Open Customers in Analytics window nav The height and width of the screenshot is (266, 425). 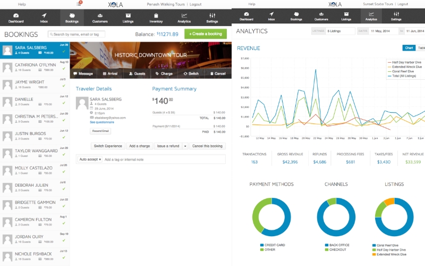pos(321,16)
